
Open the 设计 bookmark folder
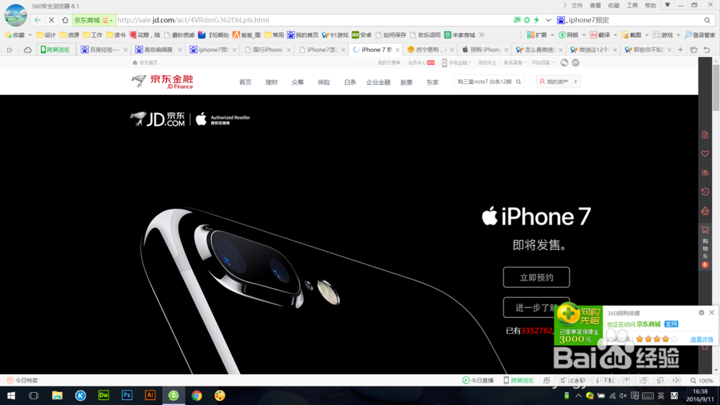[46, 35]
